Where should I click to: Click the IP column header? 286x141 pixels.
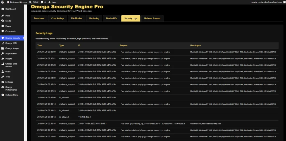(79, 46)
